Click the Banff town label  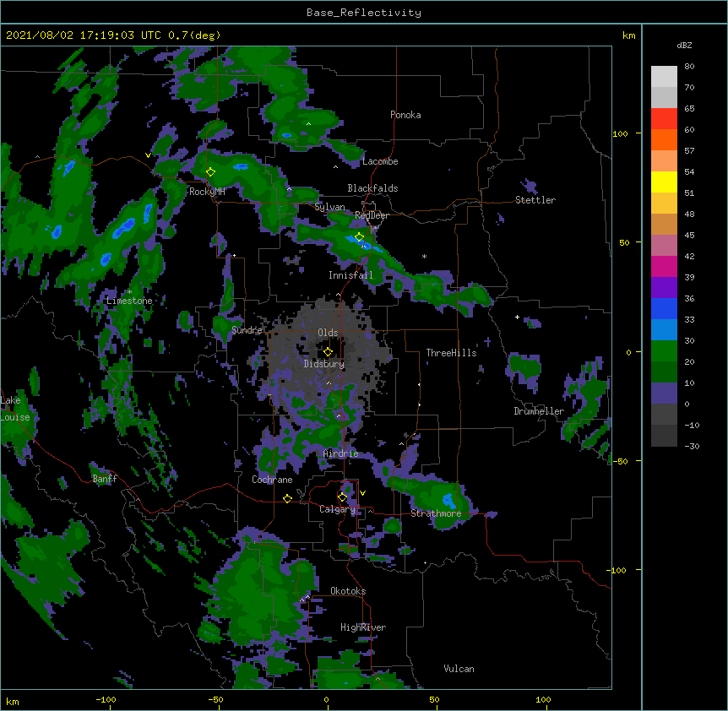click(x=105, y=479)
